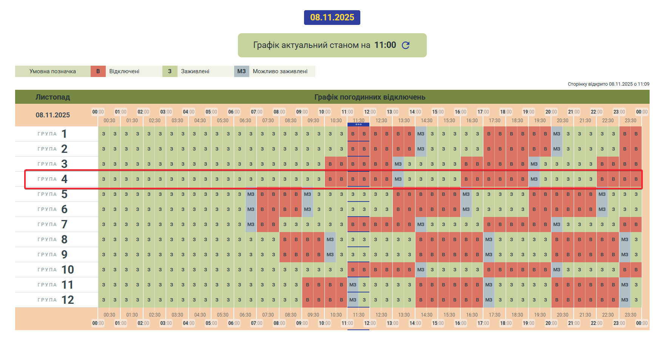
Task: Select the Група 12 row label
Action: [x=56, y=300]
